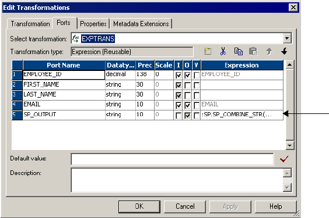Open the Metadata Extensions tab
The width and height of the screenshot is (329, 218).
click(141, 24)
